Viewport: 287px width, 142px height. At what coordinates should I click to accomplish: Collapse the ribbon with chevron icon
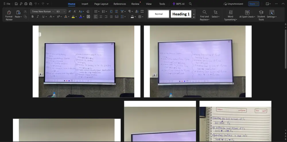point(283,4)
